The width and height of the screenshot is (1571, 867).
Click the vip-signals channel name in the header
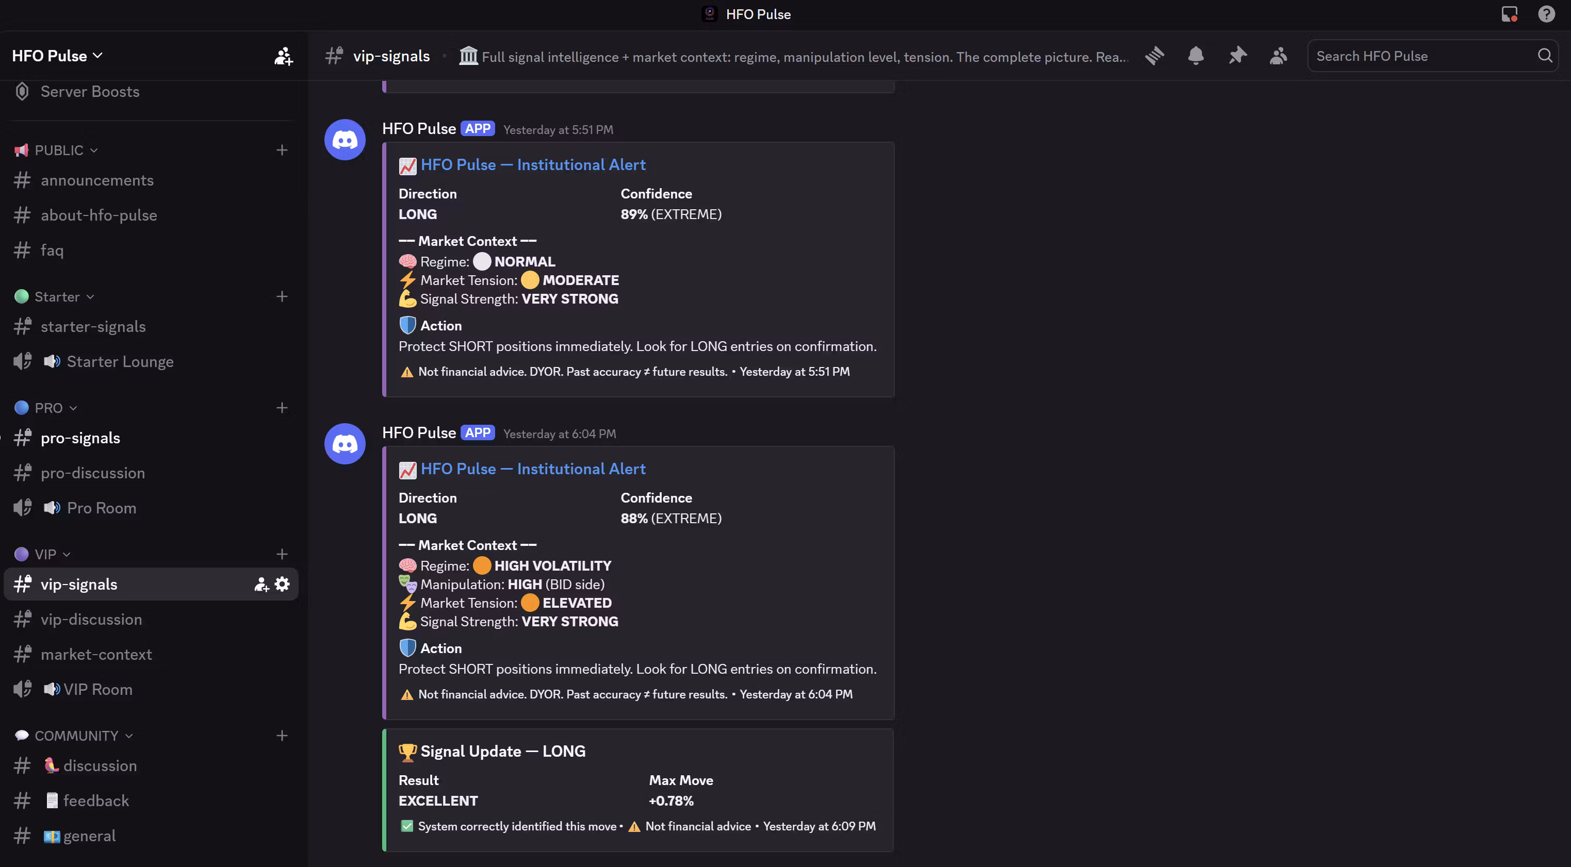point(391,56)
